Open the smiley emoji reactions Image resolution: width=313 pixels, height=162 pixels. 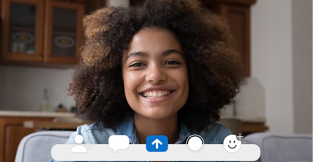pyautogui.click(x=232, y=144)
